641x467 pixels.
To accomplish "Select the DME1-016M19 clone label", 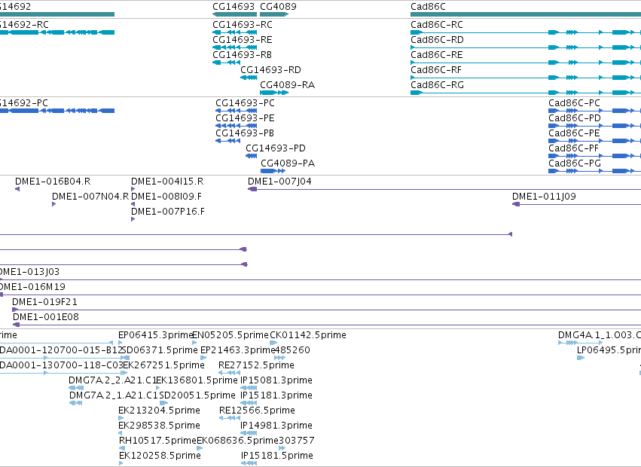I will 32,287.
